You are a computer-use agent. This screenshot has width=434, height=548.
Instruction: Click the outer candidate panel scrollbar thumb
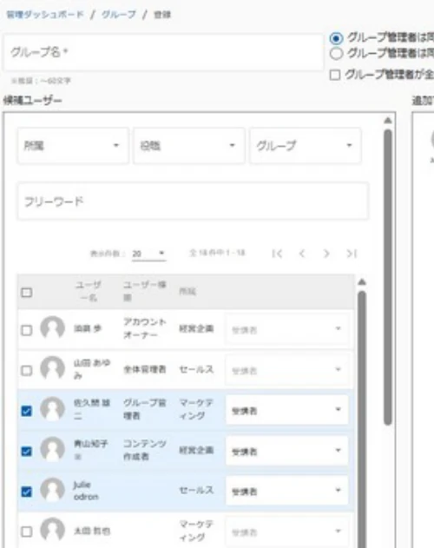click(x=387, y=277)
